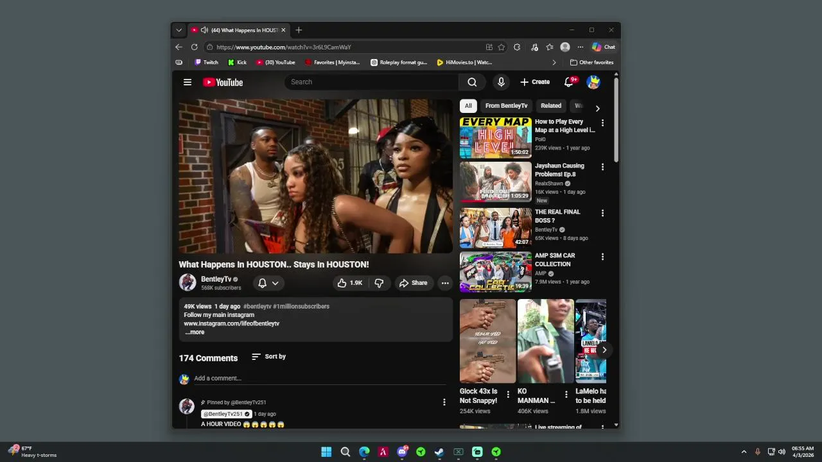Open the AMP $3M CAR COLLECTION thumbnail
The image size is (822, 462).
tap(495, 272)
